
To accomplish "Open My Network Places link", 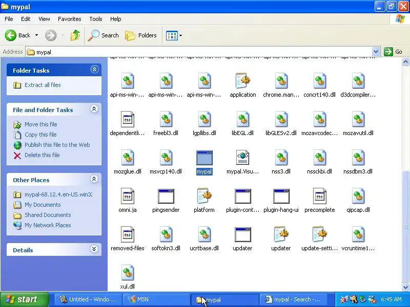I will point(48,225).
